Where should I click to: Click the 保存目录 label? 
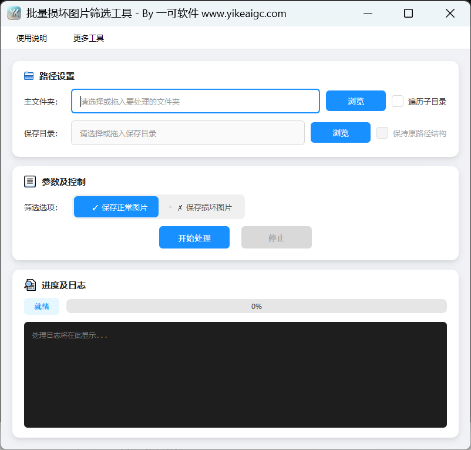point(41,133)
